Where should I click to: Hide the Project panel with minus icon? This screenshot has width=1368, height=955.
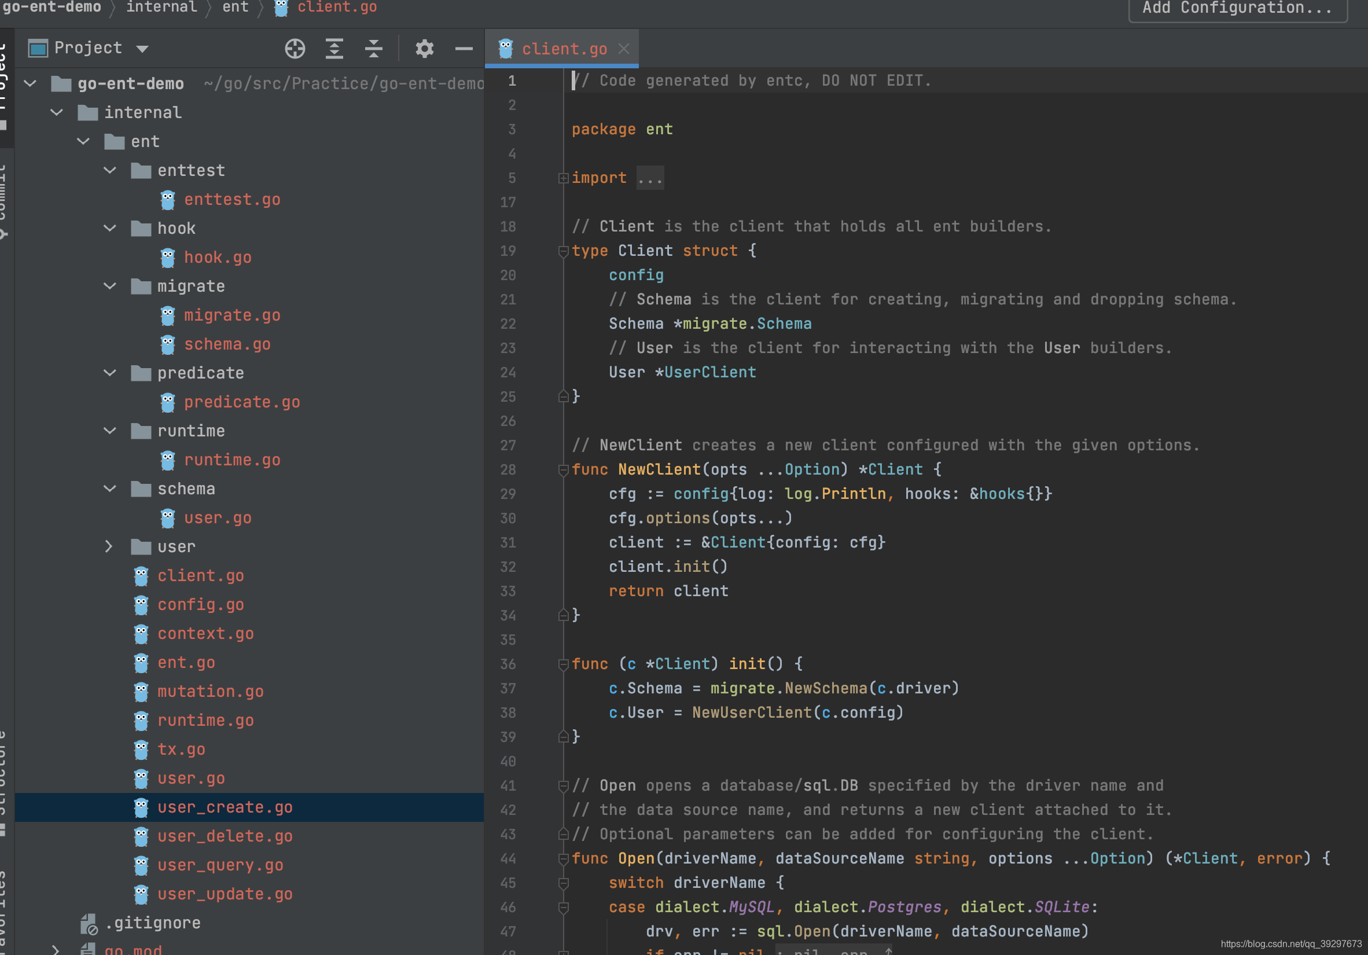464,48
